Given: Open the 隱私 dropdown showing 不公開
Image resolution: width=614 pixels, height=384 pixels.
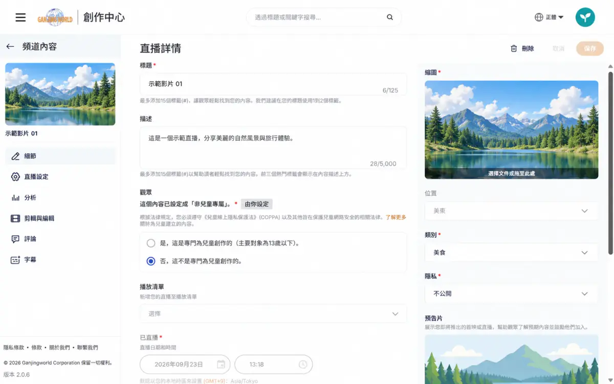Looking at the screenshot, I should point(511,294).
